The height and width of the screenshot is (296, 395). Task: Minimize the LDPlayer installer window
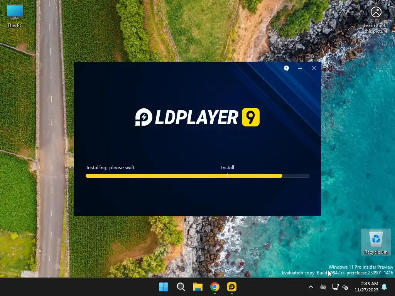click(x=300, y=68)
